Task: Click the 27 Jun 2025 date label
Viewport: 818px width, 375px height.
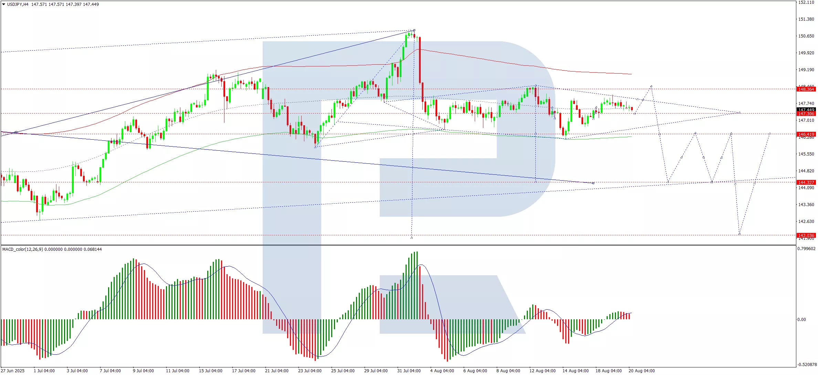Action: (x=13, y=371)
